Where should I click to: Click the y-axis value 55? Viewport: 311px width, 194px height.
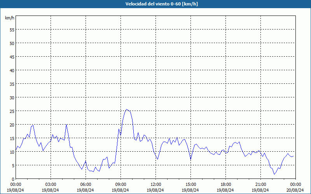coord(12,30)
